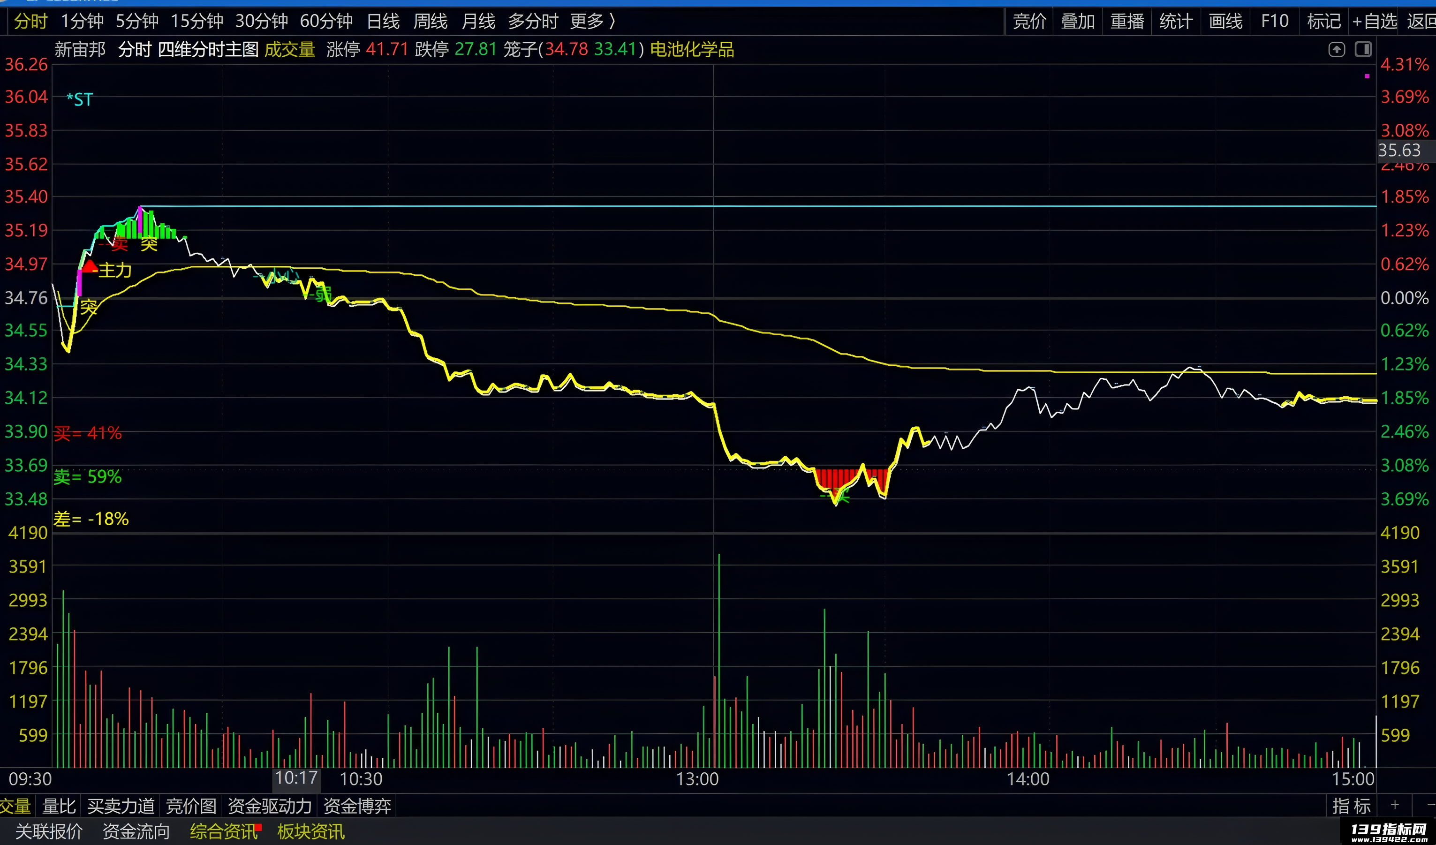This screenshot has width=1436, height=845.
Task: Open F10 company info
Action: coord(1275,22)
